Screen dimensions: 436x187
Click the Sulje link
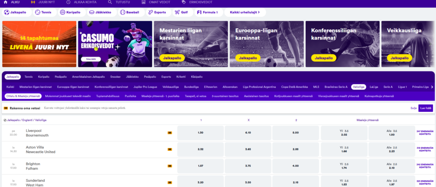coord(413,108)
